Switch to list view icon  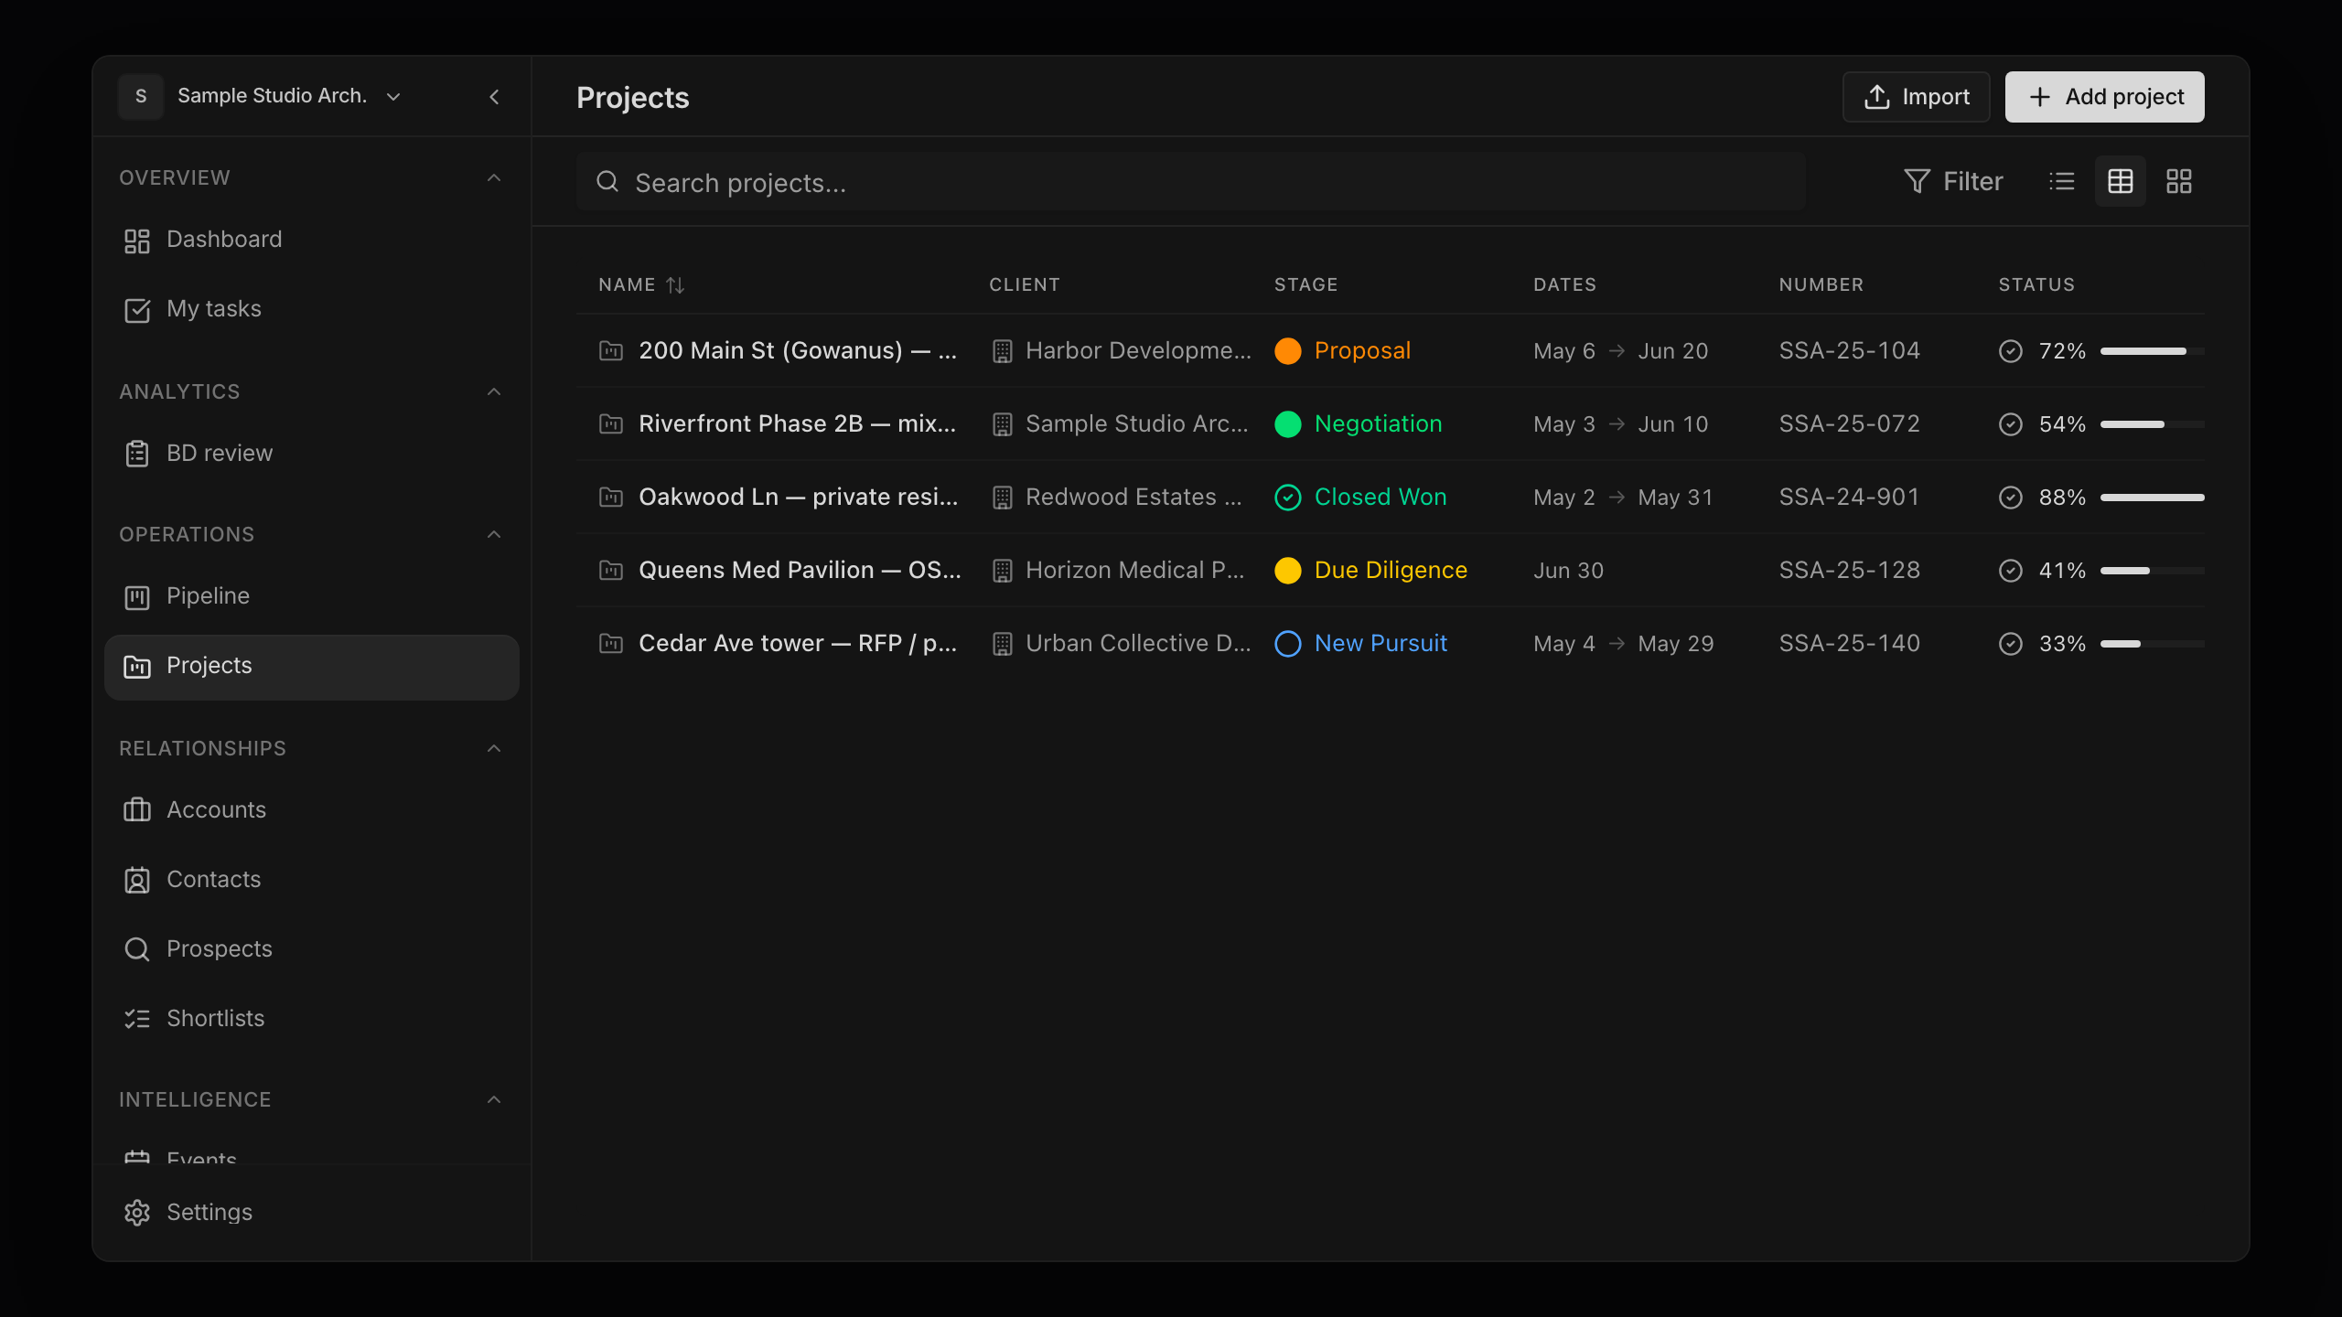(x=2062, y=181)
